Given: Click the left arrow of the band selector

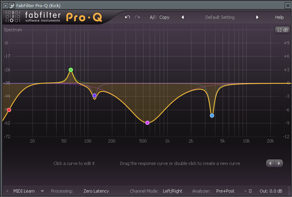Looking at the screenshot, I should pos(270,164).
